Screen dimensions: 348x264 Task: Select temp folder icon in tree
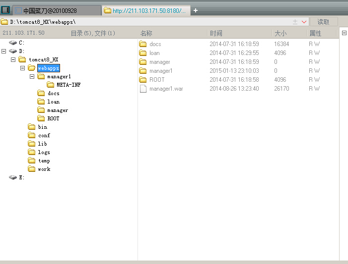(31, 160)
